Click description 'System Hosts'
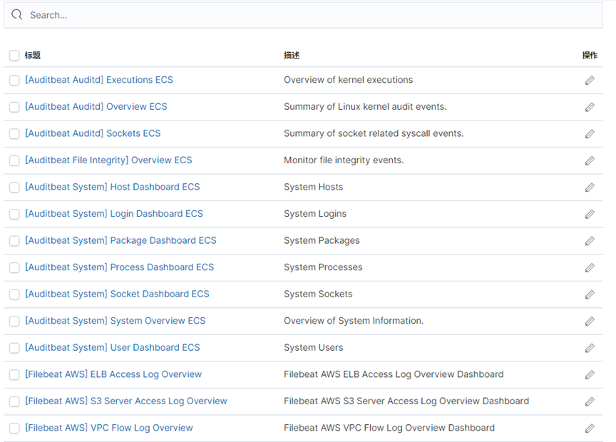Viewport: 616px width, 442px height. point(314,187)
